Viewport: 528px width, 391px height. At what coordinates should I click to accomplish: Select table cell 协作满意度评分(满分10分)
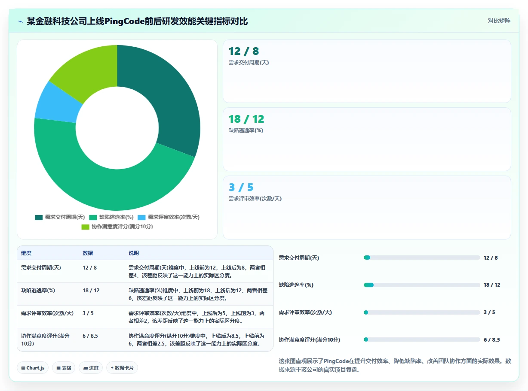pyautogui.click(x=48, y=339)
